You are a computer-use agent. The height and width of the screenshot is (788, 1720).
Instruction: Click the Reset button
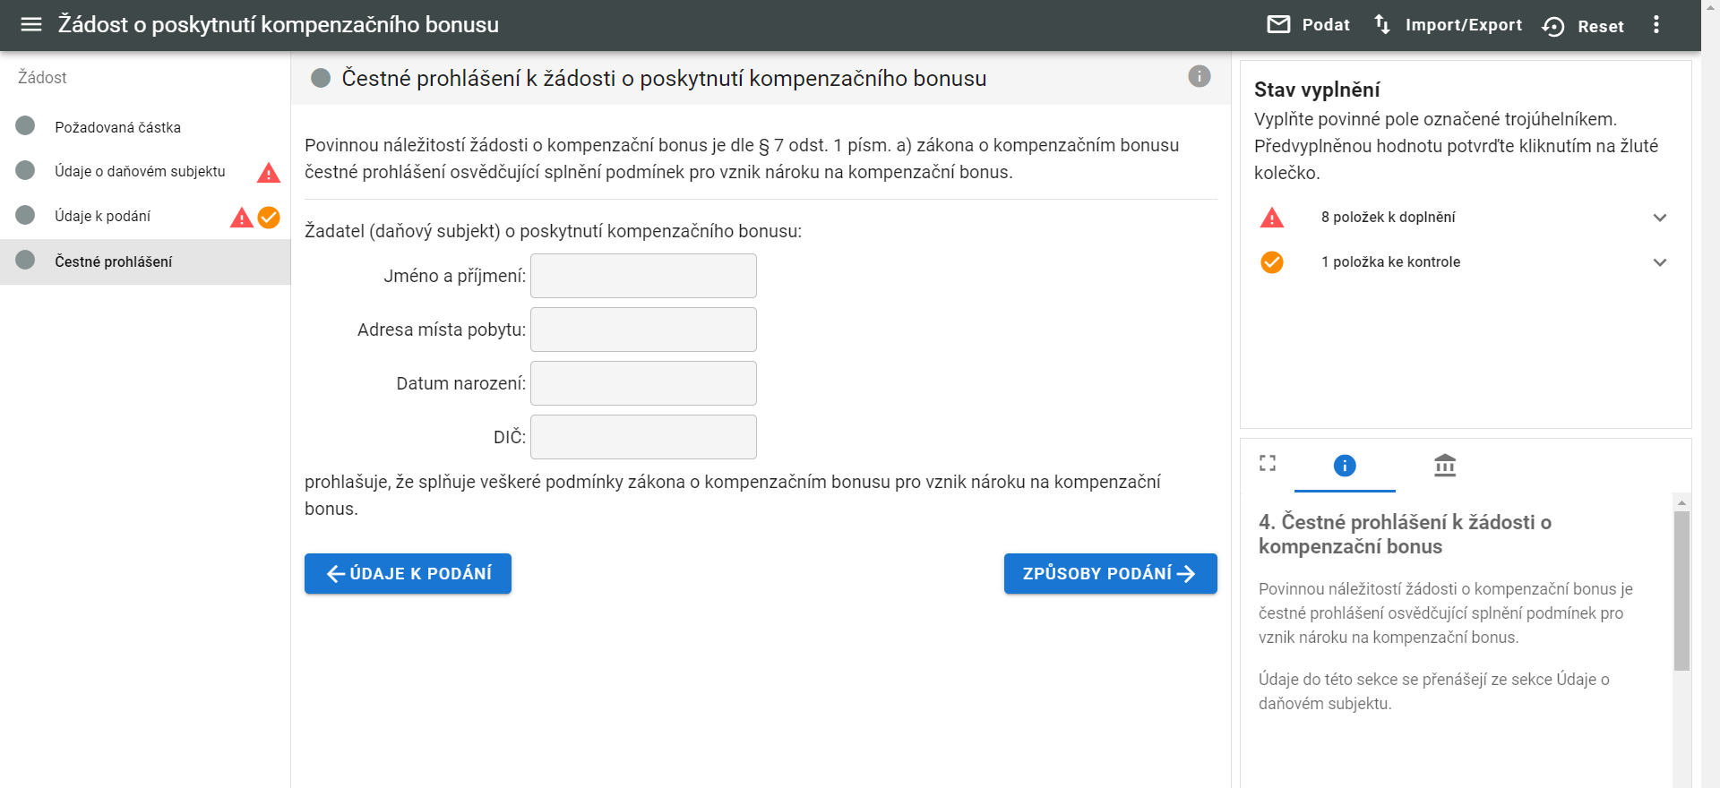[x=1583, y=27]
